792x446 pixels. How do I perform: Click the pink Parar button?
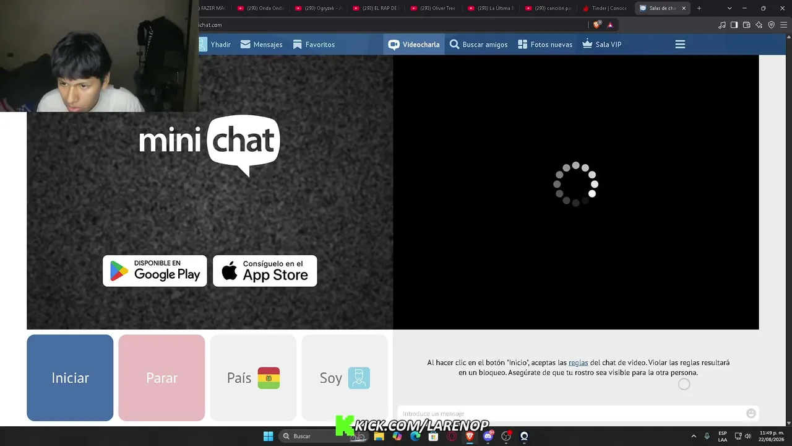click(161, 378)
